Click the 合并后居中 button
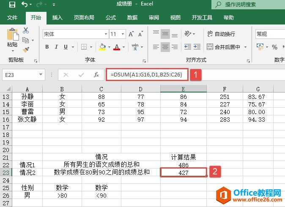Viewport: 285px width, 207px height. (x=223, y=47)
